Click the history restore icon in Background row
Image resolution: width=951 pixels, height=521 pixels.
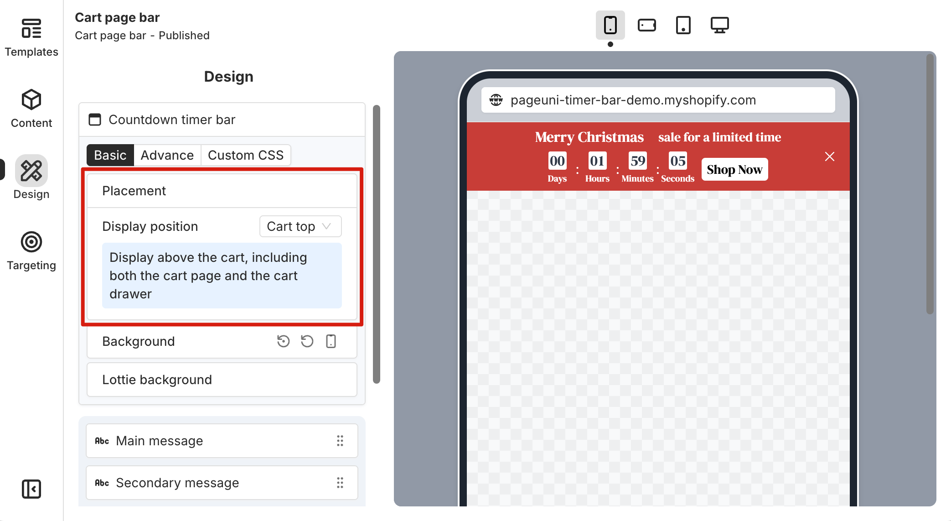(284, 341)
